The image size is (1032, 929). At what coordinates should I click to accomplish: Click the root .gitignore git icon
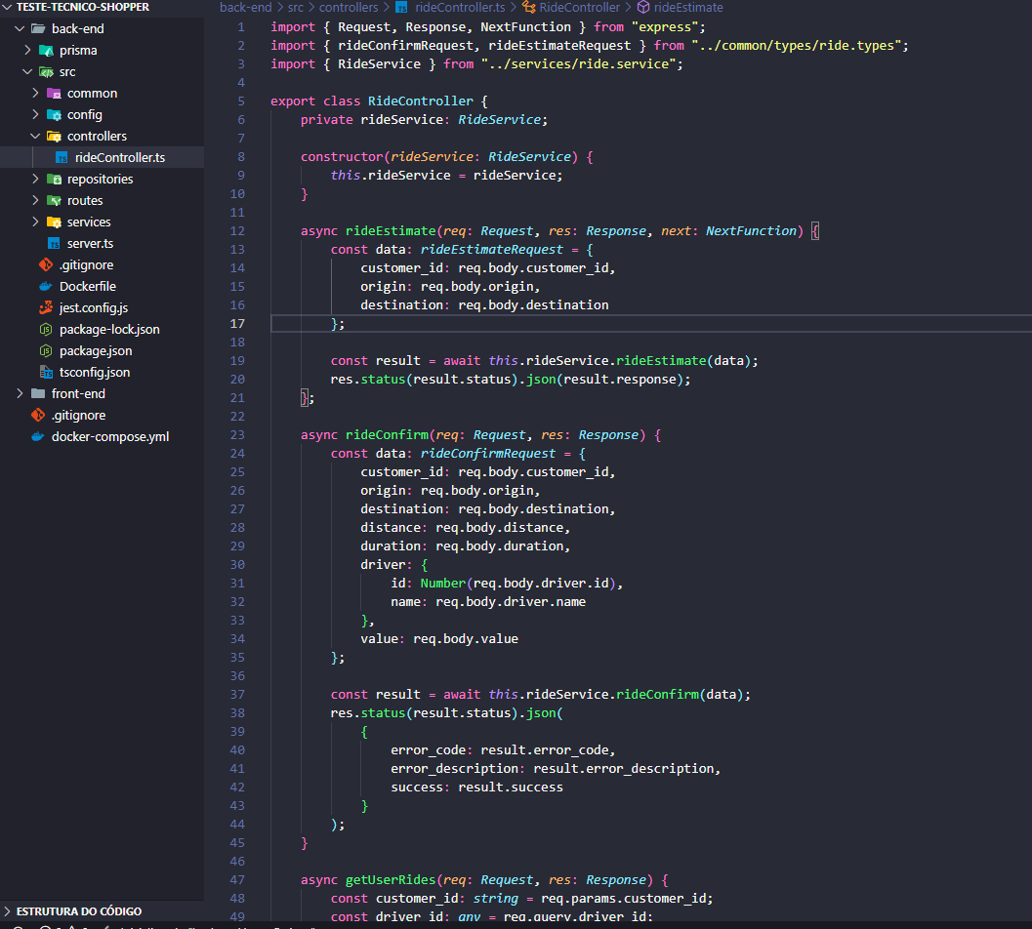tap(37, 416)
